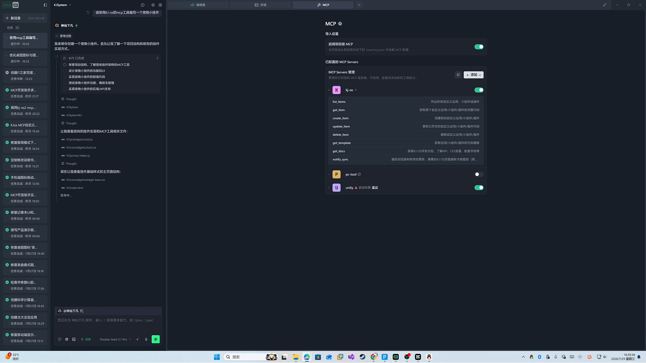Open the taskbar clock and date
Viewport: 646px width, 363px height.
click(x=623, y=357)
